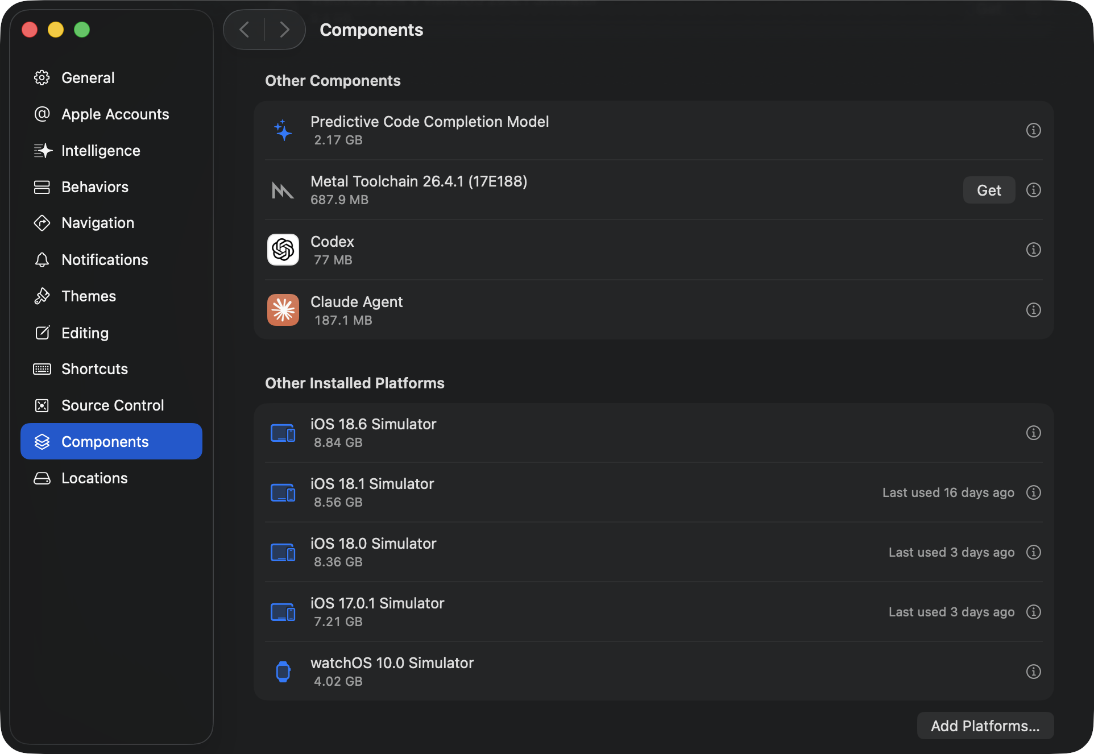Click the Codex app icon
This screenshot has width=1094, height=754.
283,250
